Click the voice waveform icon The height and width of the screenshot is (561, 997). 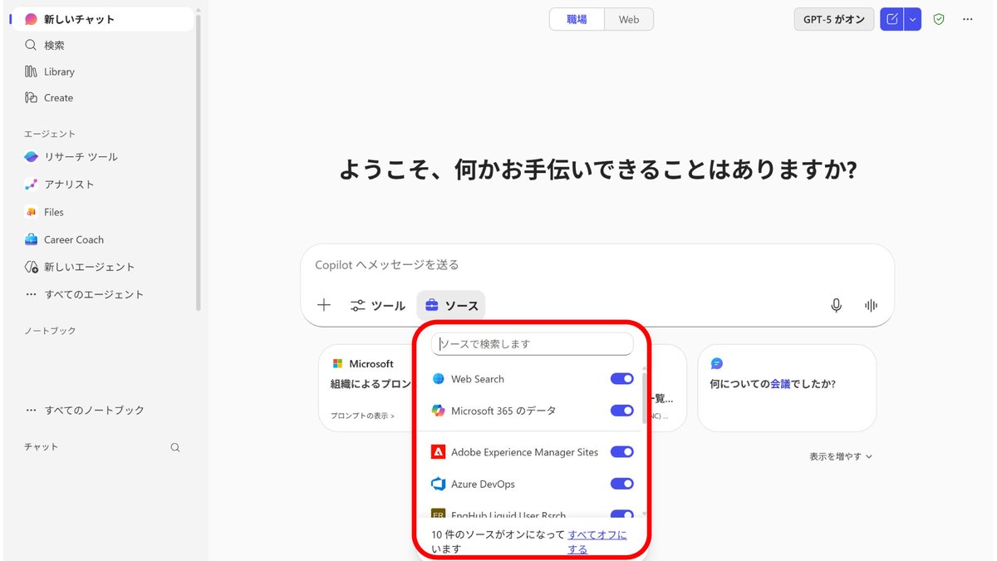tap(871, 305)
